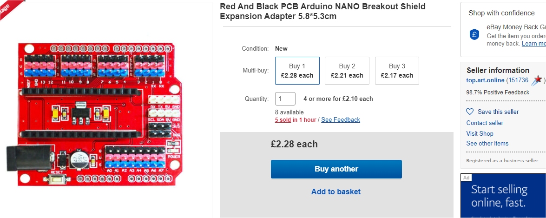Click the seller's feedback shooting star icon
This screenshot has height=218, width=546.
[537, 80]
